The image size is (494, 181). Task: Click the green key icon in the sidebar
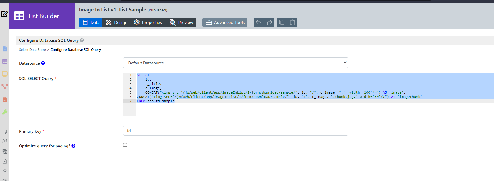5,112
